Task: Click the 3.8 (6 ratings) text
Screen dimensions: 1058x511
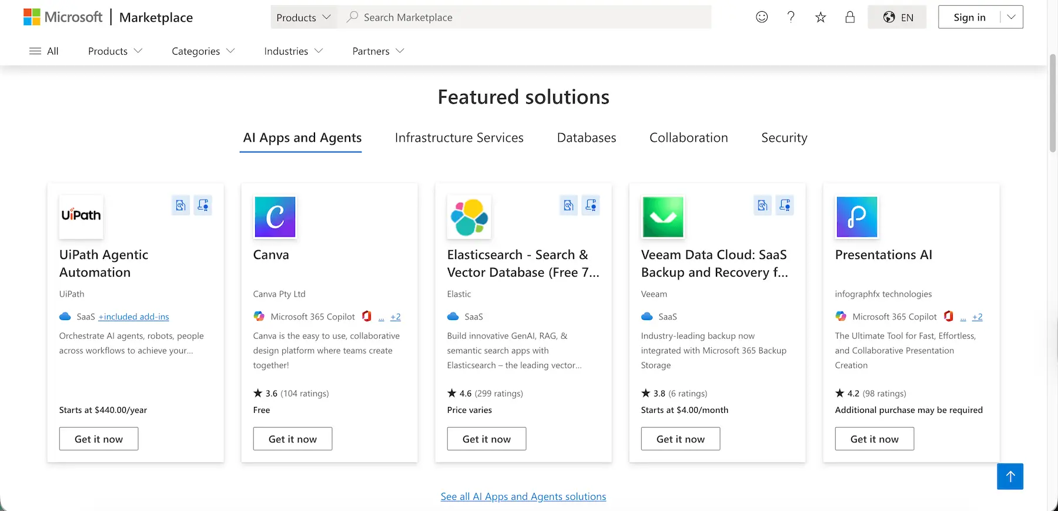Action: 674,393
